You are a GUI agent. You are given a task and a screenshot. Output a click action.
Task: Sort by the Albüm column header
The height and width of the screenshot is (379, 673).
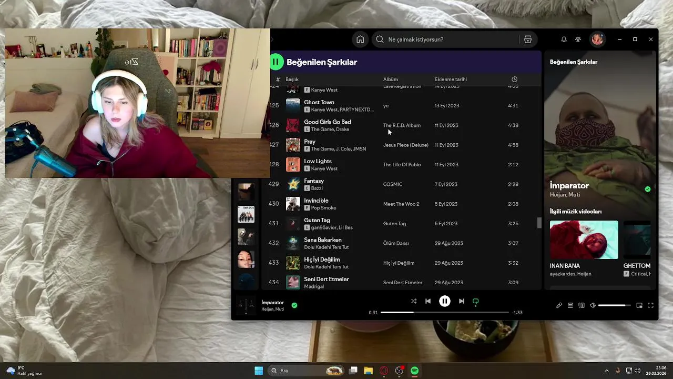coord(390,79)
